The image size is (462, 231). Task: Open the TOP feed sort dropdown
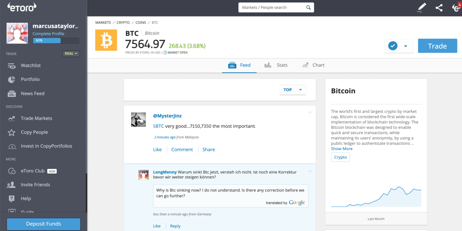[x=293, y=90]
